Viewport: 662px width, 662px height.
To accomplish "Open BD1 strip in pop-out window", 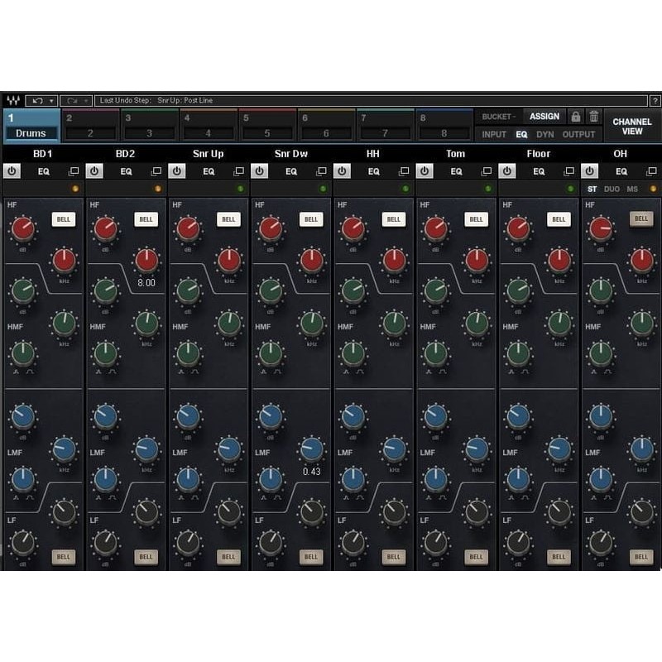I will (x=72, y=171).
